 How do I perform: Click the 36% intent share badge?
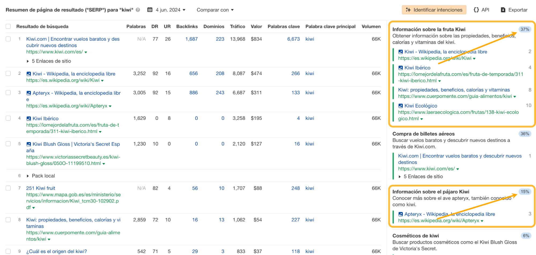click(525, 134)
